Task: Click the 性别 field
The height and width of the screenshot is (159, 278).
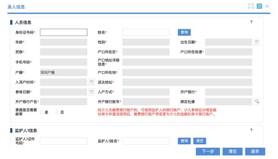Action: [146, 42]
